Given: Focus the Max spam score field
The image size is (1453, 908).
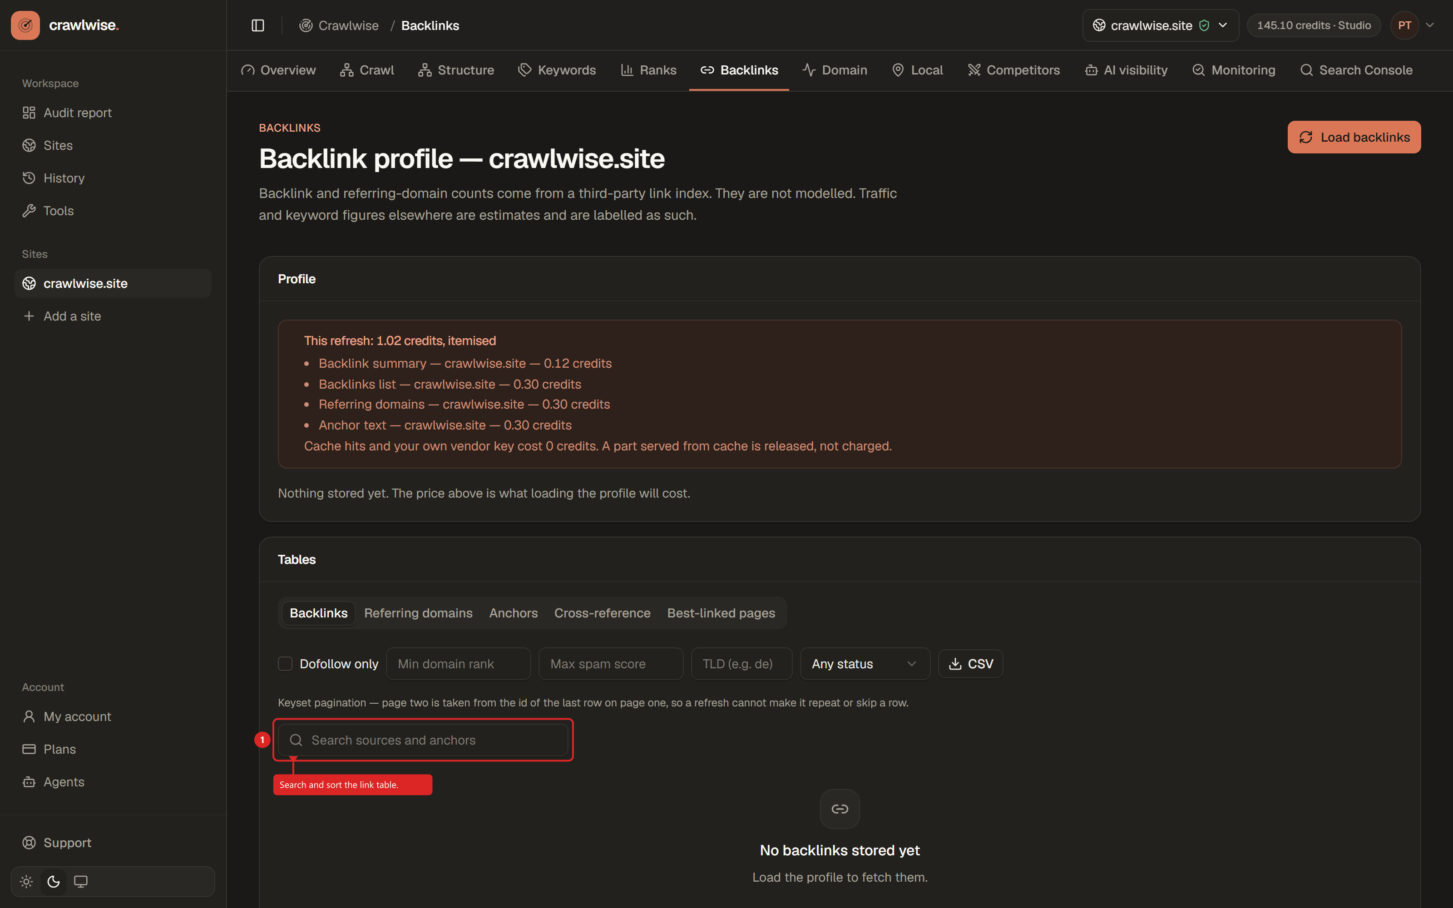Looking at the screenshot, I should click(611, 664).
